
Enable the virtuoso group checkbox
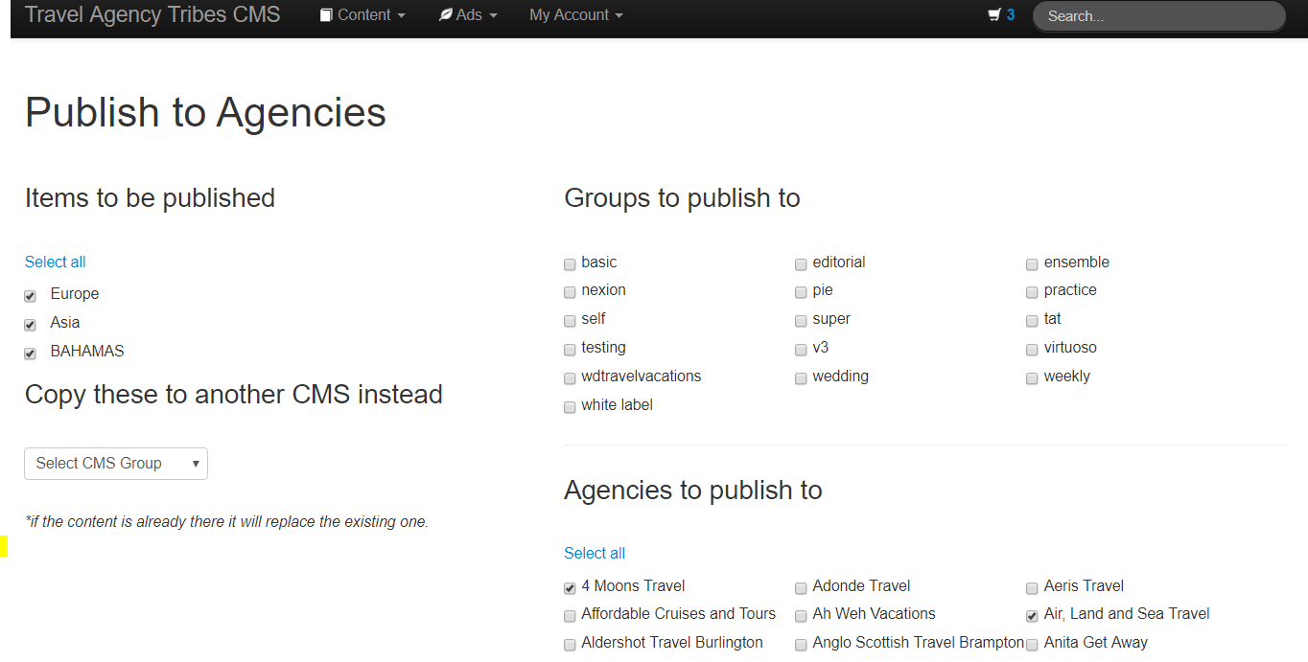(1032, 350)
